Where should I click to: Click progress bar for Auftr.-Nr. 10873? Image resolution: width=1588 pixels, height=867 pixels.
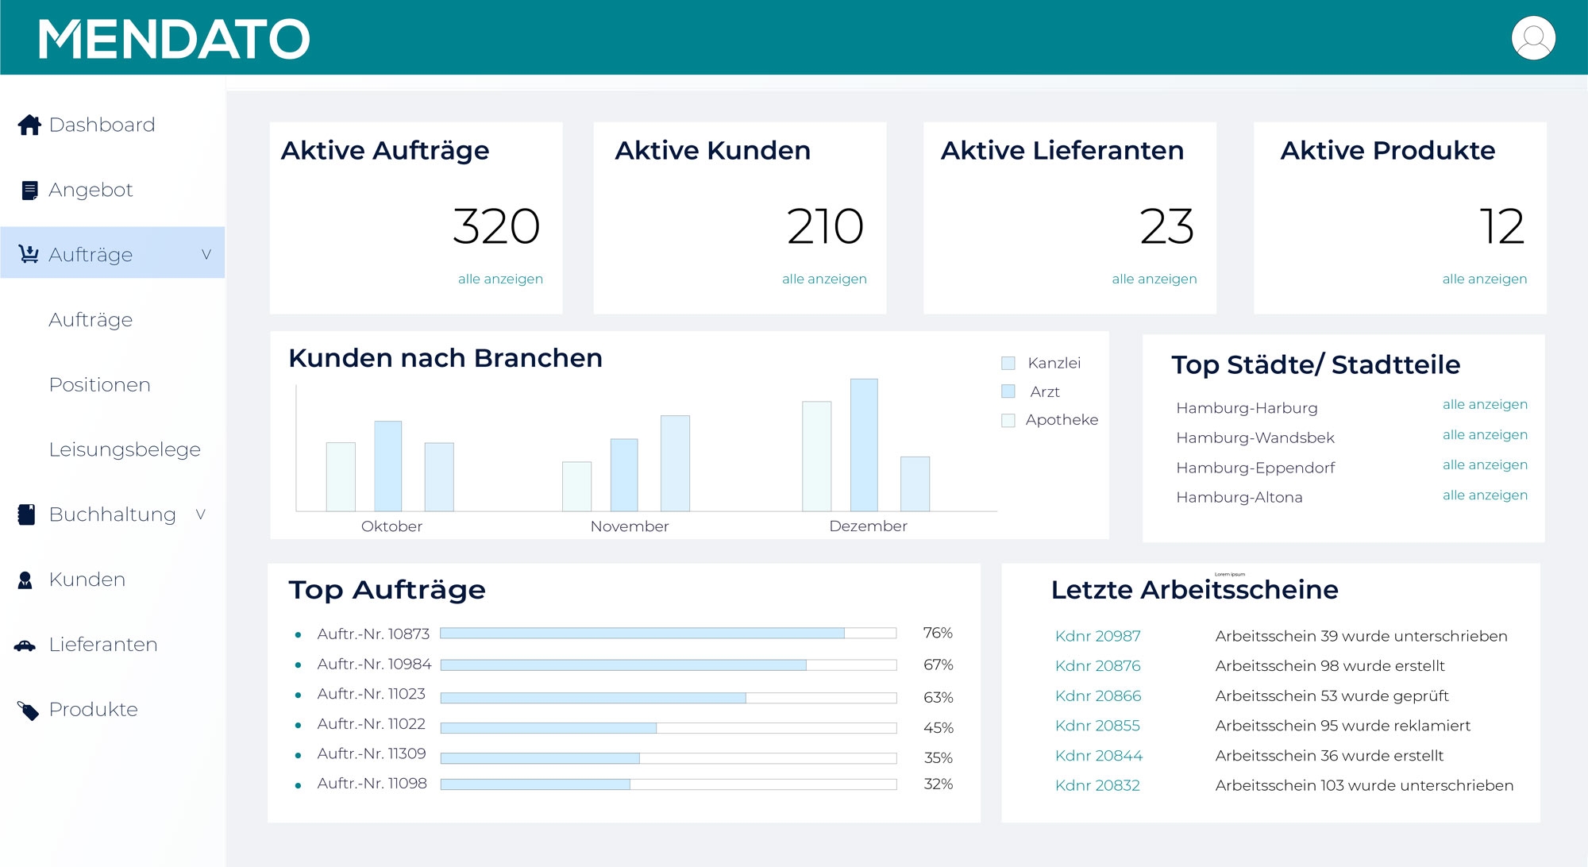pos(668,634)
